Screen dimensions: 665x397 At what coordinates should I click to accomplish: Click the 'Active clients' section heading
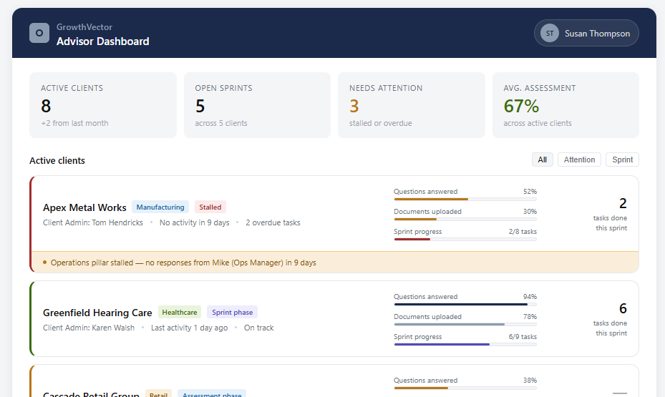57,160
